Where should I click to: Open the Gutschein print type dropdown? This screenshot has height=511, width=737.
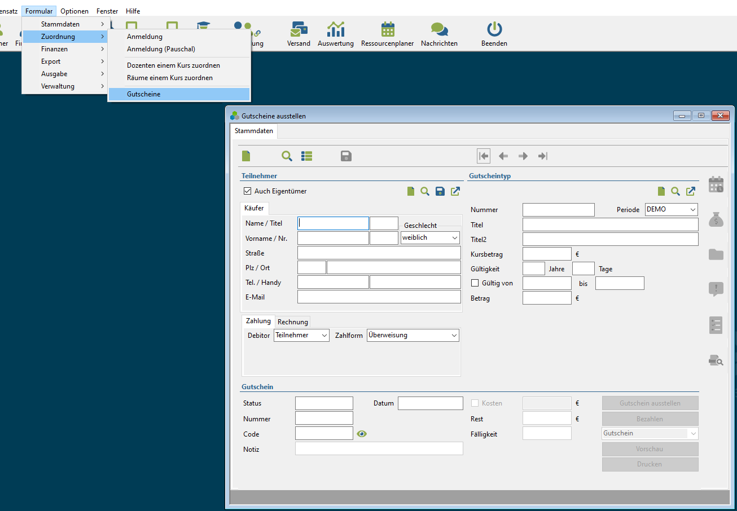pyautogui.click(x=650, y=433)
